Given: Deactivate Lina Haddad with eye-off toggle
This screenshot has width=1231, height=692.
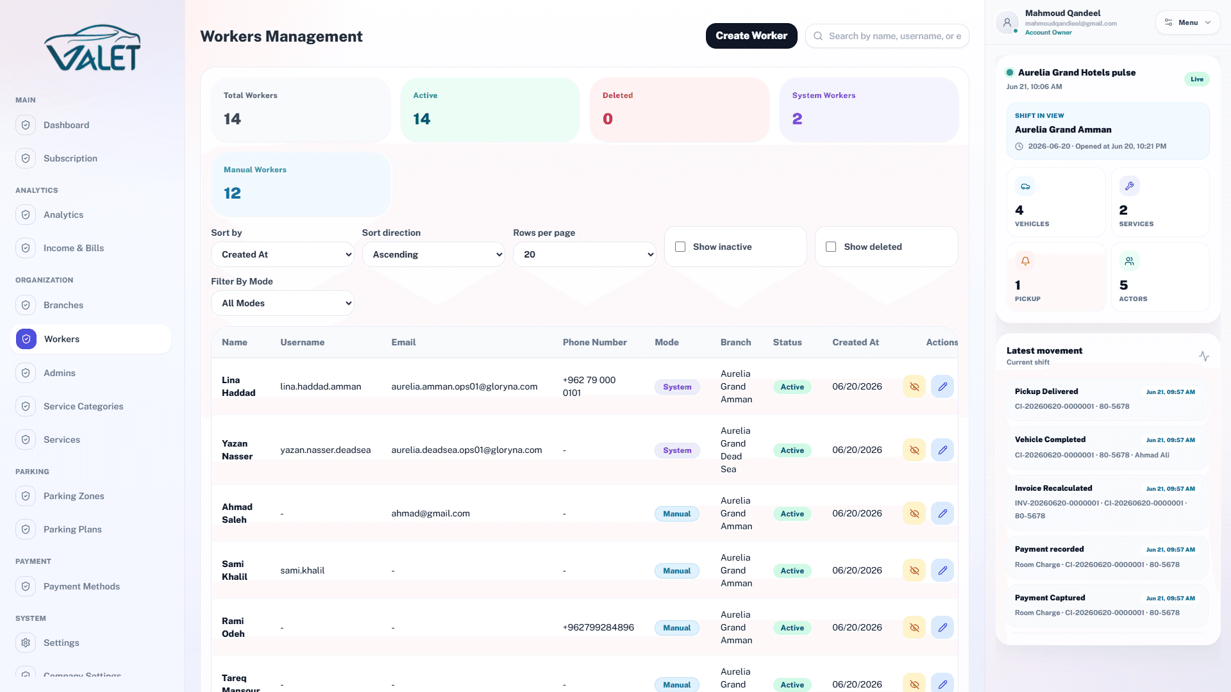Looking at the screenshot, I should [x=914, y=386].
